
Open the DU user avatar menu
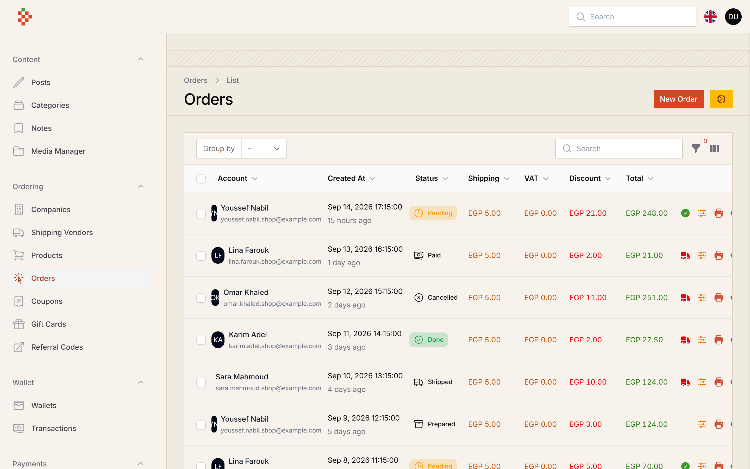click(733, 17)
